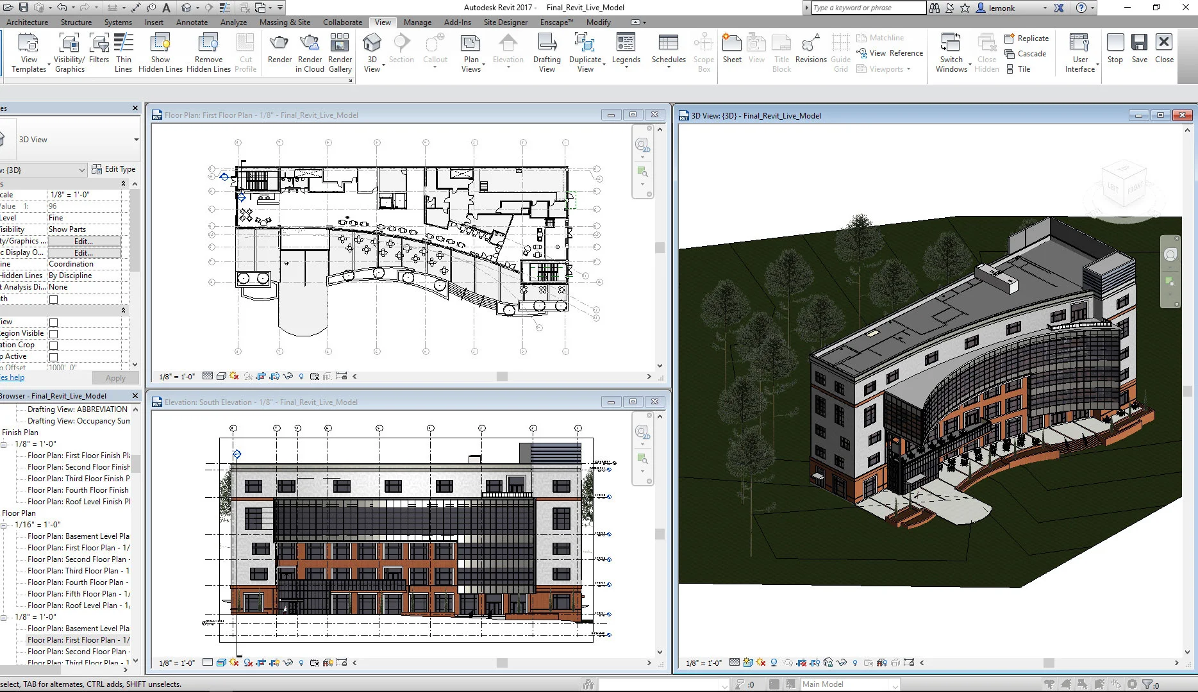Image resolution: width=1198 pixels, height=692 pixels.
Task: Click Remove Hidden Lines tool
Action: pos(208,53)
